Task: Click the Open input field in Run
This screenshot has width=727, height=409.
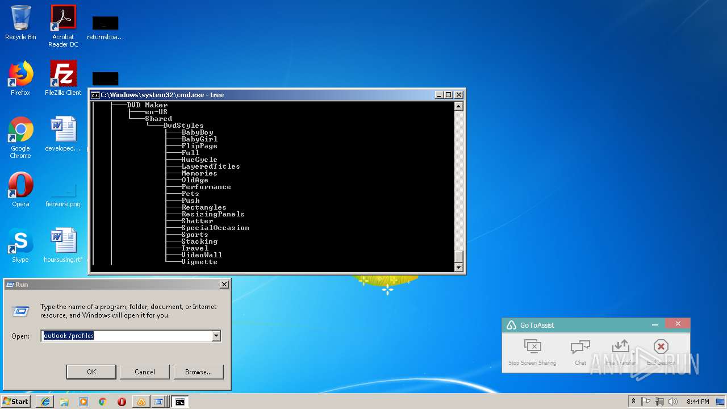Action: click(127, 336)
